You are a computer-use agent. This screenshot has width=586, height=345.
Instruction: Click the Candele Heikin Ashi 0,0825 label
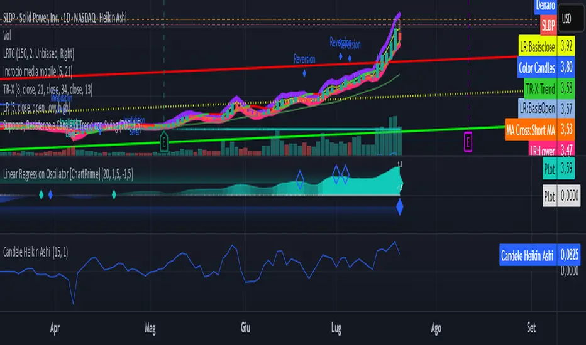coord(539,255)
